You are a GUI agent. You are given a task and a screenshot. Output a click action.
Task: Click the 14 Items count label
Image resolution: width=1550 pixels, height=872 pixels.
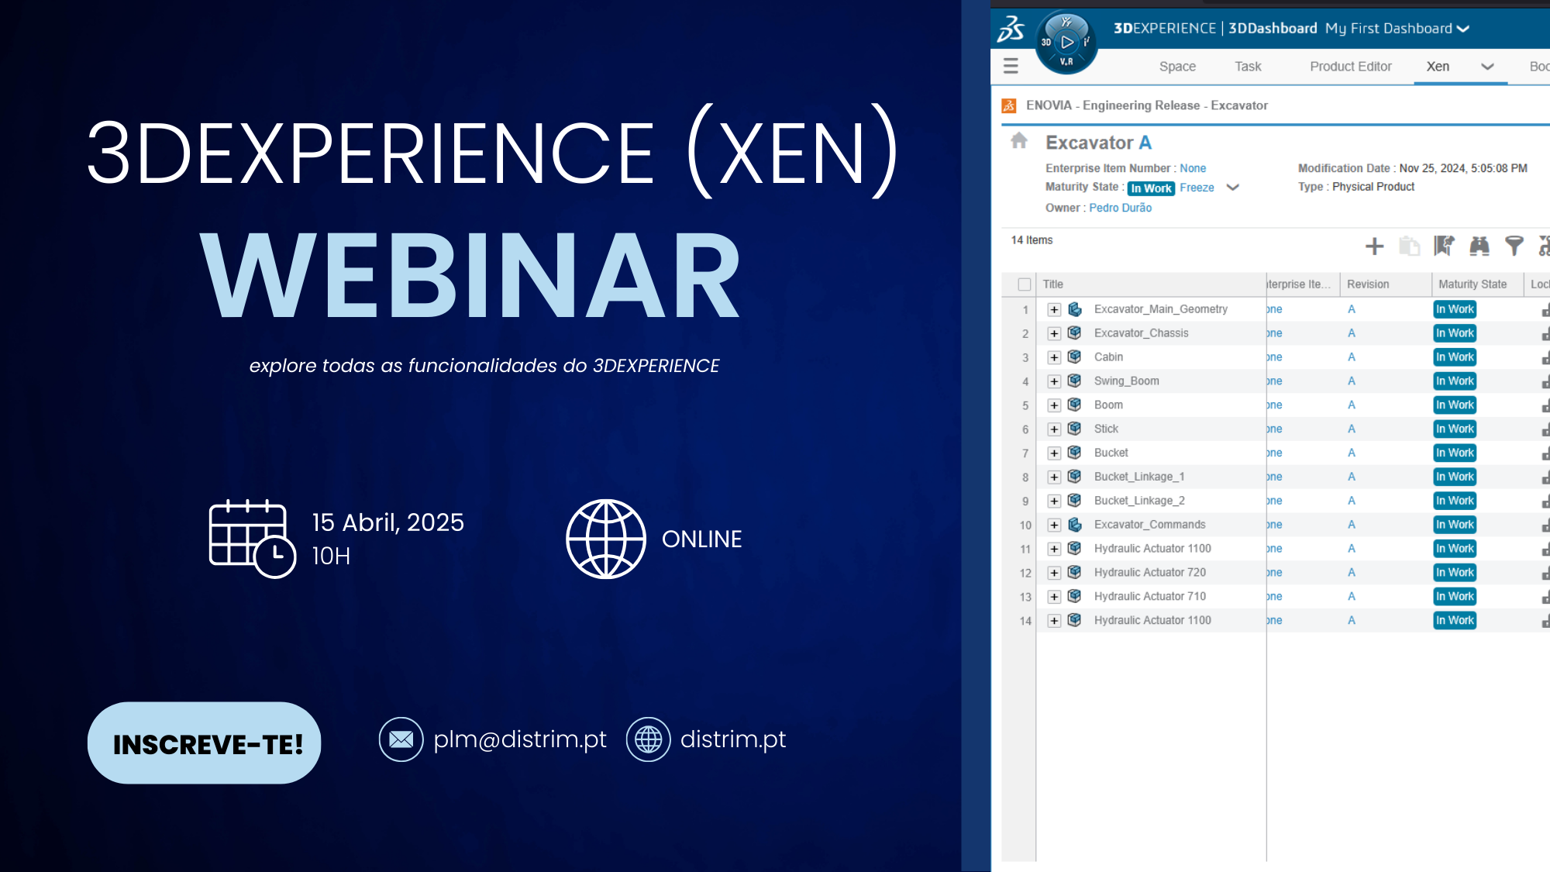click(1032, 240)
